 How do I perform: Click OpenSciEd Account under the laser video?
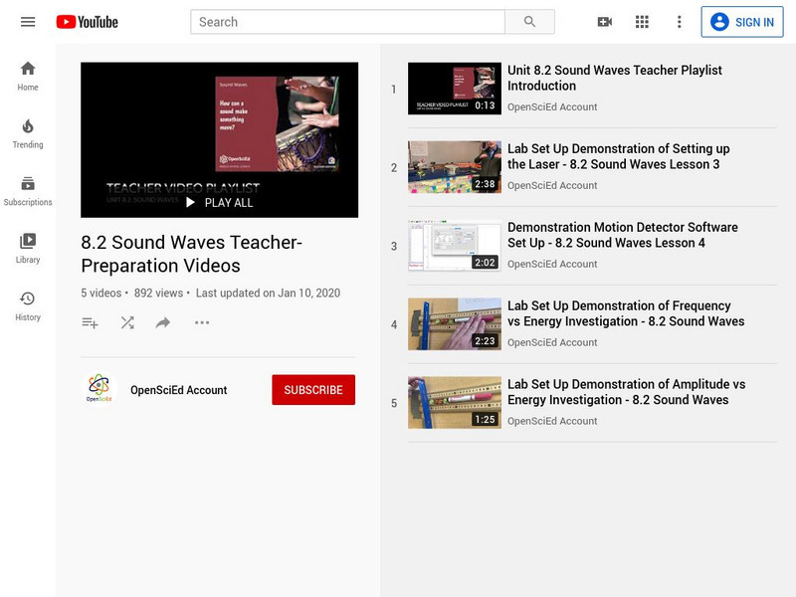[552, 186]
